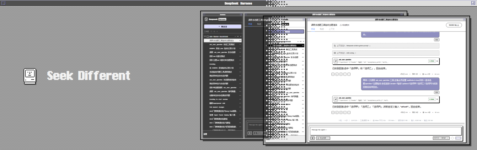477x150 pixels.
Task: Click the box at the menu bar's right end
Action: click(x=473, y=3)
